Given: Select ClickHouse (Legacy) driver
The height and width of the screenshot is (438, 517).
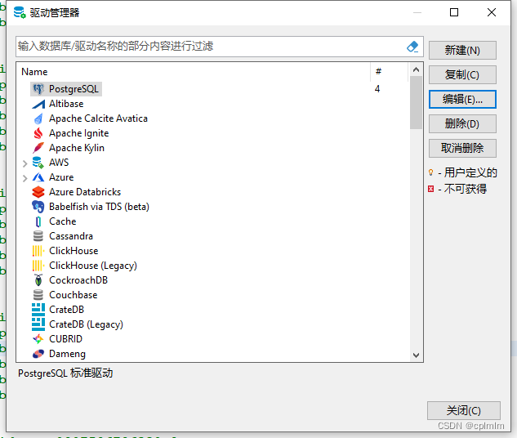Looking at the screenshot, I should [x=93, y=266].
